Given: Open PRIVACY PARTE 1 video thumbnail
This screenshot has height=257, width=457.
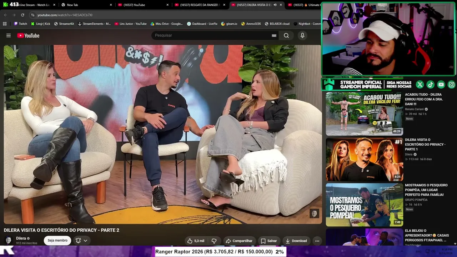Looking at the screenshot, I should (x=364, y=159).
